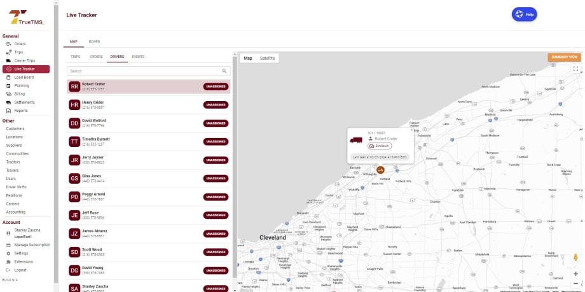Open the Help button

point(525,14)
